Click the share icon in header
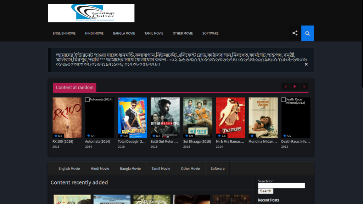This screenshot has width=363, height=204. [x=295, y=33]
